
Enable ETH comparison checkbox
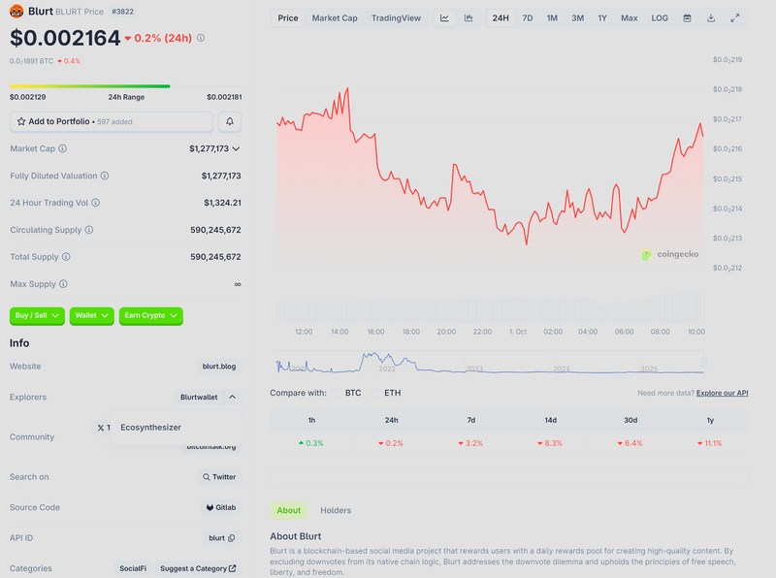[376, 393]
